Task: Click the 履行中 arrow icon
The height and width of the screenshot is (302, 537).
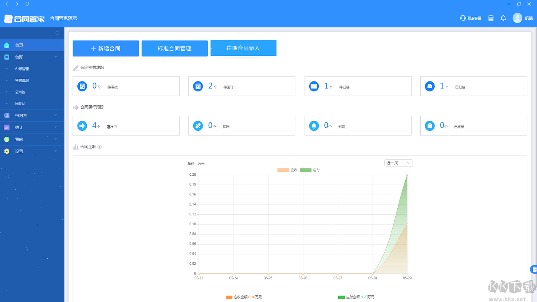Action: coord(82,126)
